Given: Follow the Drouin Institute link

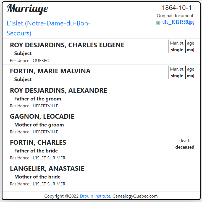Looking at the screenshot, I should 95,196.
